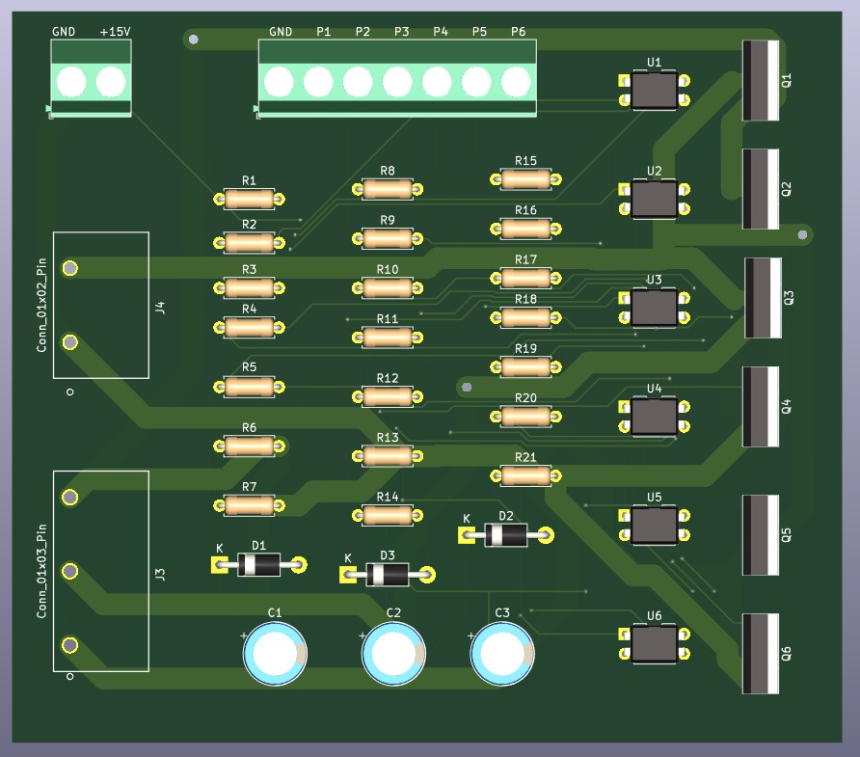Select optocoupler U6 at the bottom right
The height and width of the screenshot is (757, 860).
click(654, 642)
